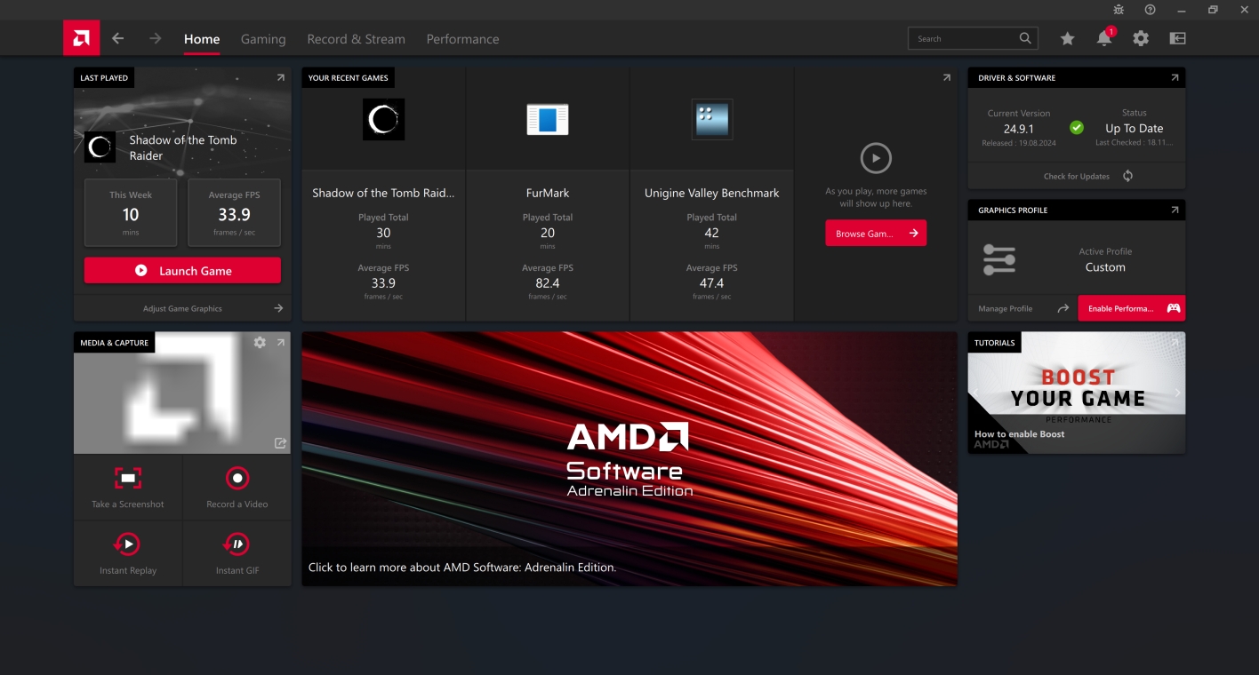Show previous tutorial with left chevron
This screenshot has width=1259, height=675.
(975, 393)
